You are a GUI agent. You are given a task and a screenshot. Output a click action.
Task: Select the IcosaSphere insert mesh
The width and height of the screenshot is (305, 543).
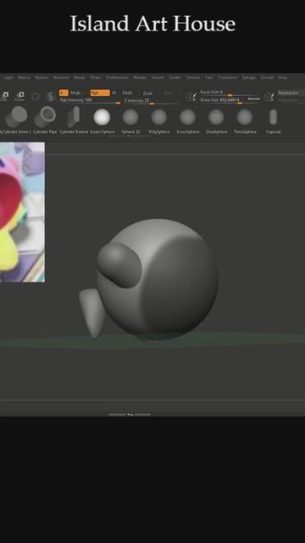coord(188,120)
